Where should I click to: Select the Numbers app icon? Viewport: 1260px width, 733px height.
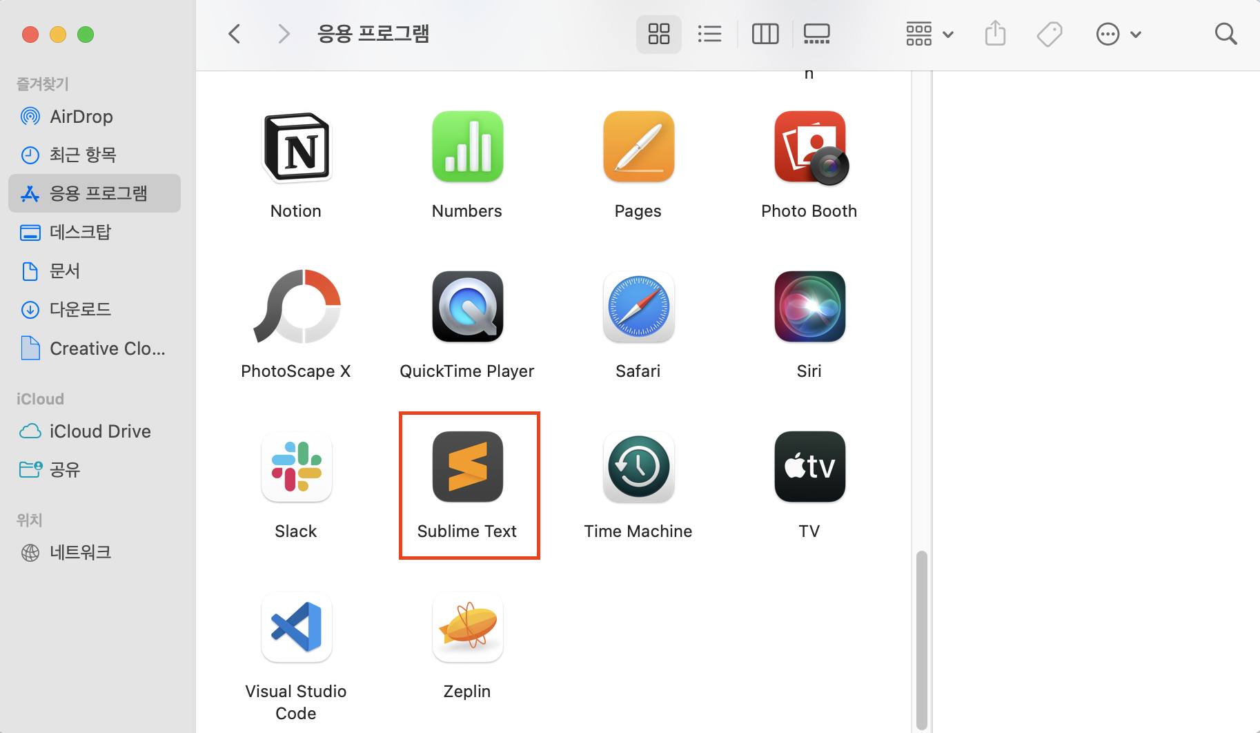467,147
